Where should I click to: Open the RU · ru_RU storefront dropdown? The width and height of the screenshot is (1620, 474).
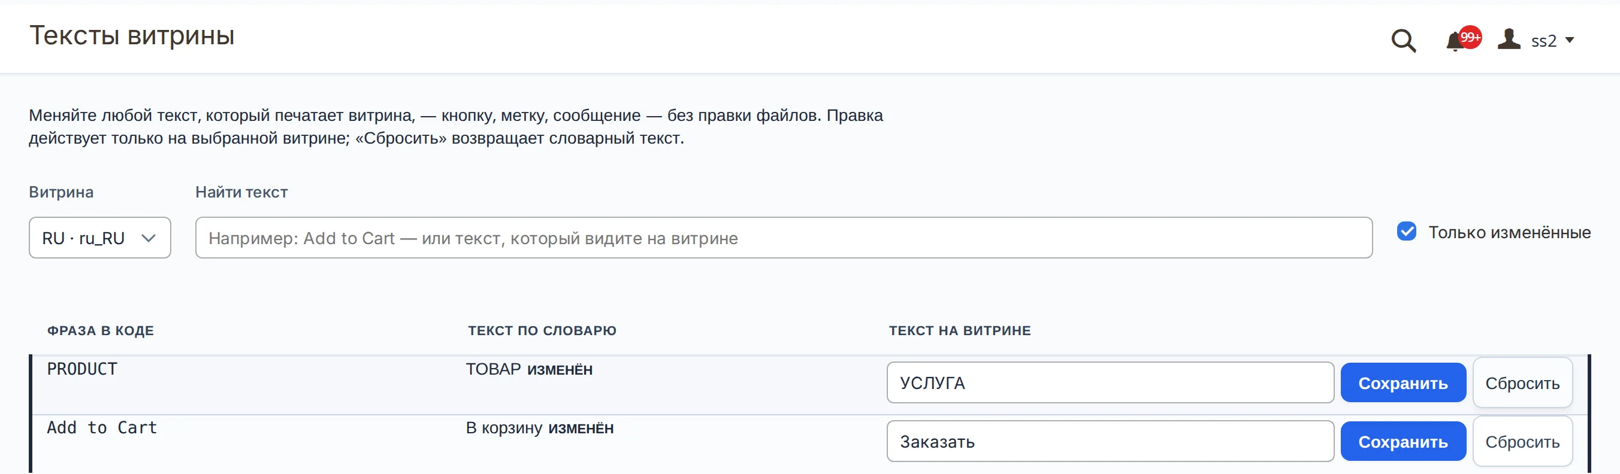[99, 238]
